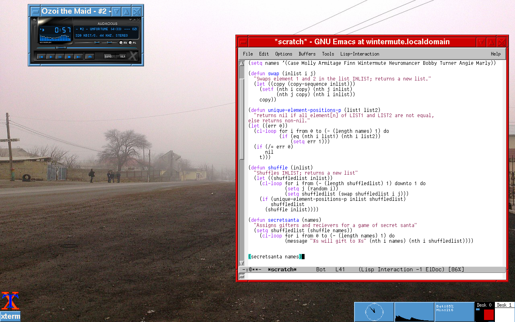Open the Tools menu in Emacs
The image size is (515, 322).
click(328, 54)
